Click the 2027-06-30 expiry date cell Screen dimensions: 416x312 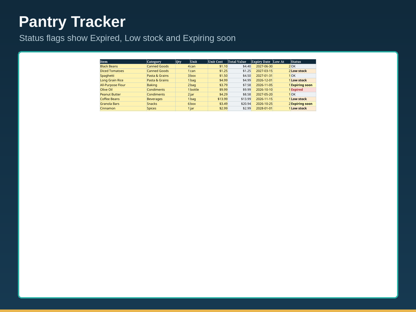pyautogui.click(x=262, y=66)
